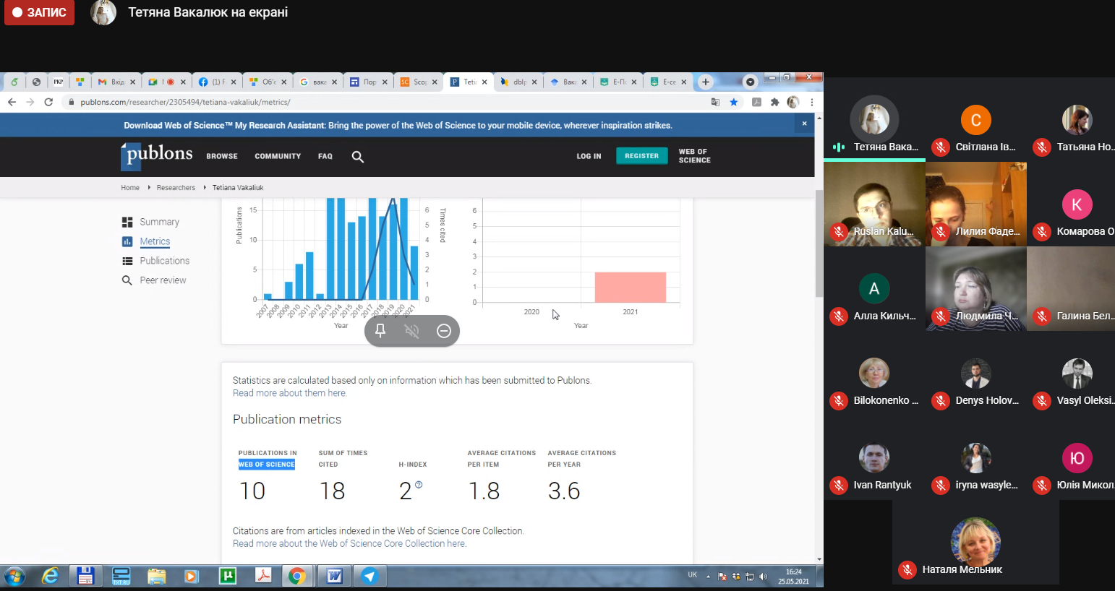Select Publications in the sidebar
This screenshot has width=1115, height=591.
[165, 261]
